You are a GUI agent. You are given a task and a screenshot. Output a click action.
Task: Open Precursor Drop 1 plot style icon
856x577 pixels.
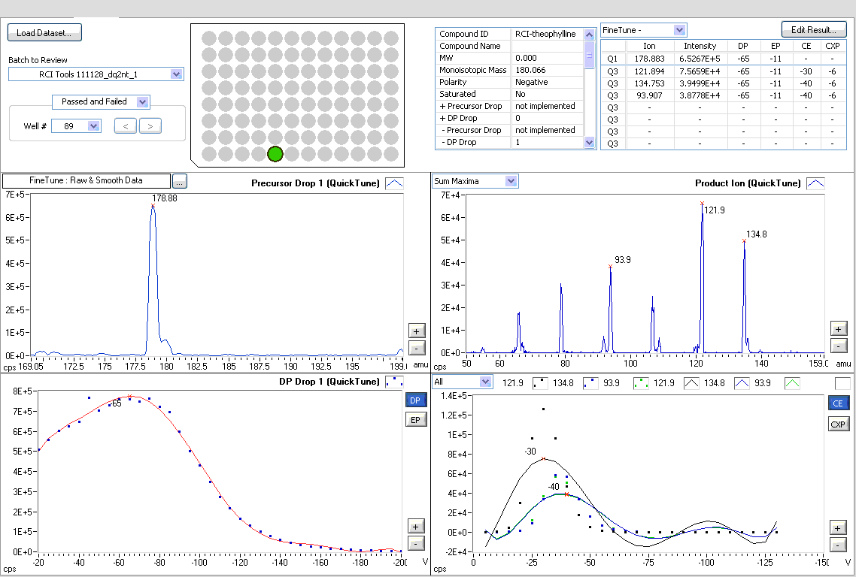pos(394,183)
